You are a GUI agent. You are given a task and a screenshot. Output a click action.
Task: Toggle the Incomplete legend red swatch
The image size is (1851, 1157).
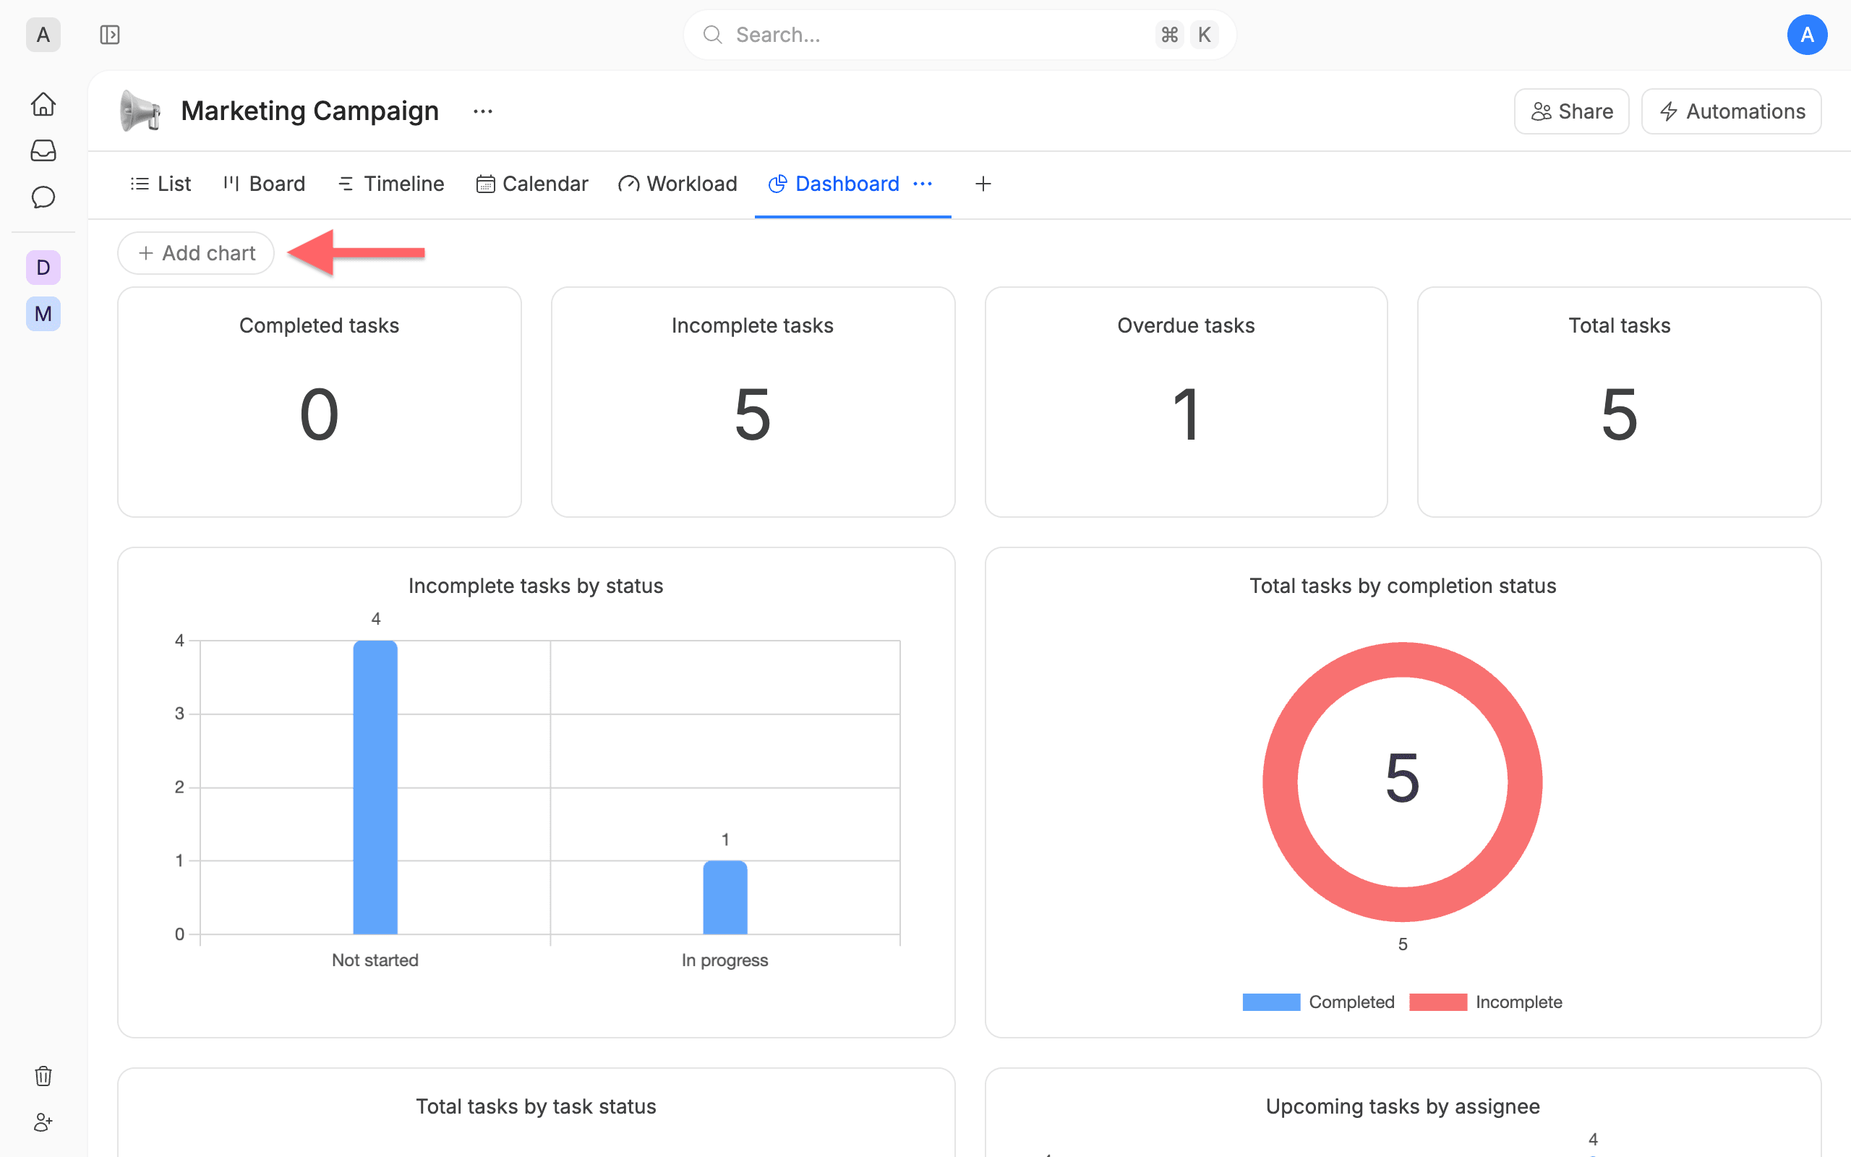(x=1438, y=1002)
